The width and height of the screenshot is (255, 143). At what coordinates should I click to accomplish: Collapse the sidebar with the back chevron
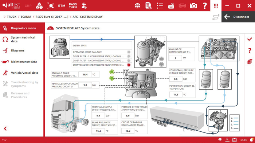5,128
